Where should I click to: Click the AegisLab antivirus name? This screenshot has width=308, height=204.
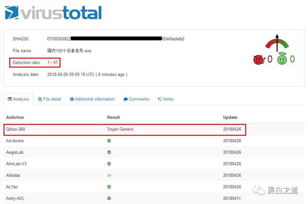click(x=15, y=153)
